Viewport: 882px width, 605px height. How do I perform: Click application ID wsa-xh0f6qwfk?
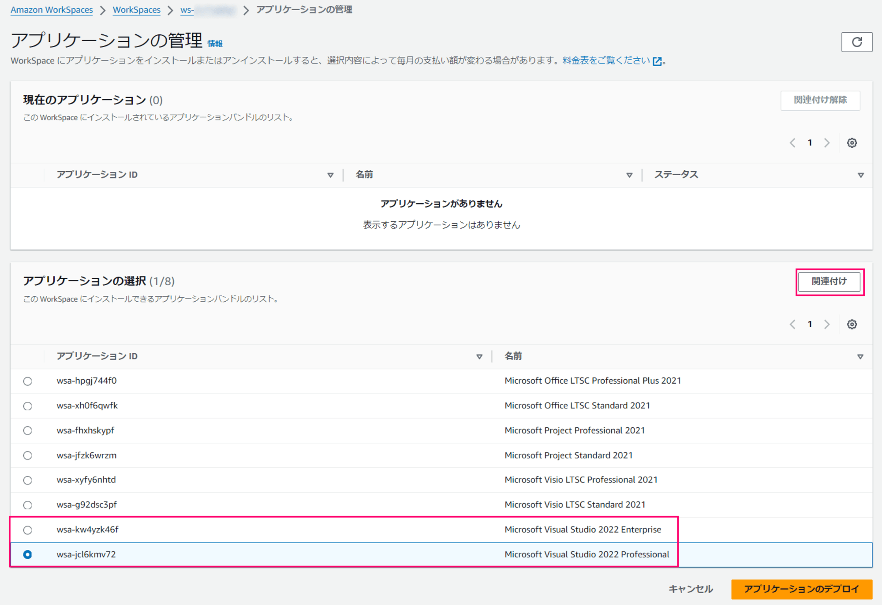coord(87,405)
